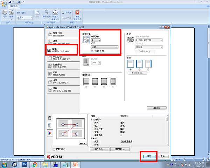Select page view icon beside the layout preview
This screenshot has height=168, width=210.
coord(50,125)
